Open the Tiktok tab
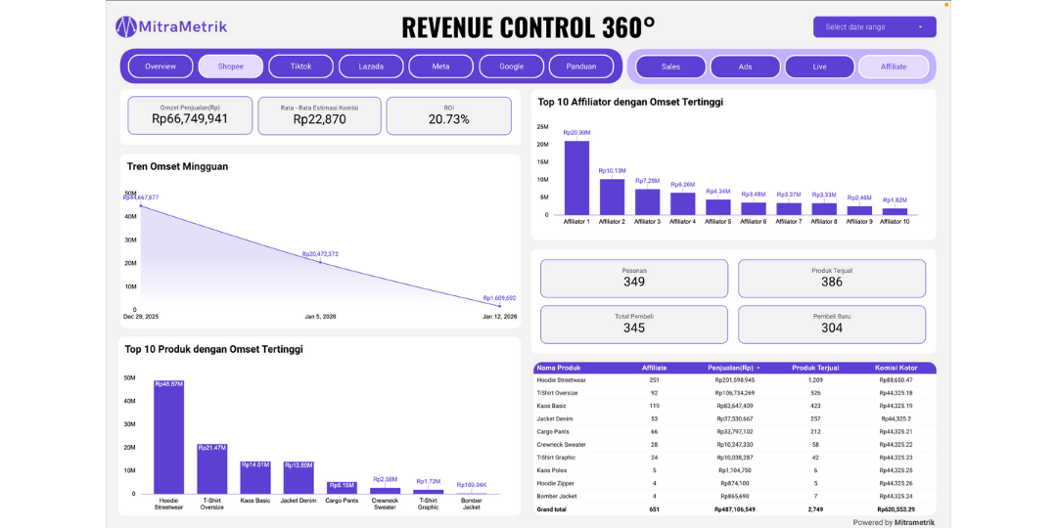Image resolution: width=1057 pixels, height=528 pixels. click(x=301, y=66)
